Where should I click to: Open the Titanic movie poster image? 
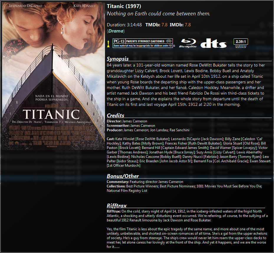pos(53,76)
